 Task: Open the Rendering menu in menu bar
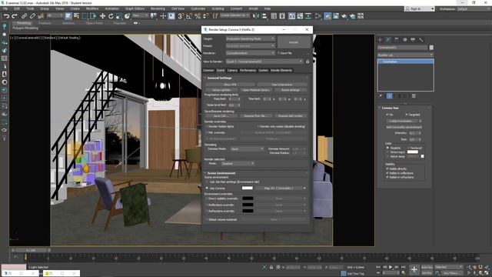tap(158, 8)
